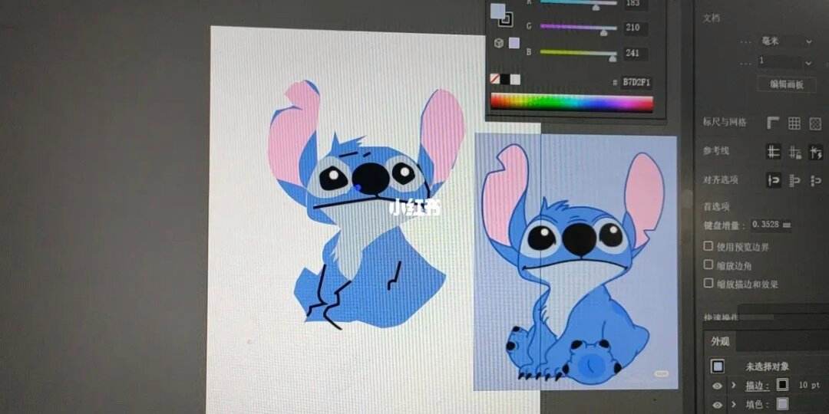Toggle the show grid icon

tap(794, 123)
